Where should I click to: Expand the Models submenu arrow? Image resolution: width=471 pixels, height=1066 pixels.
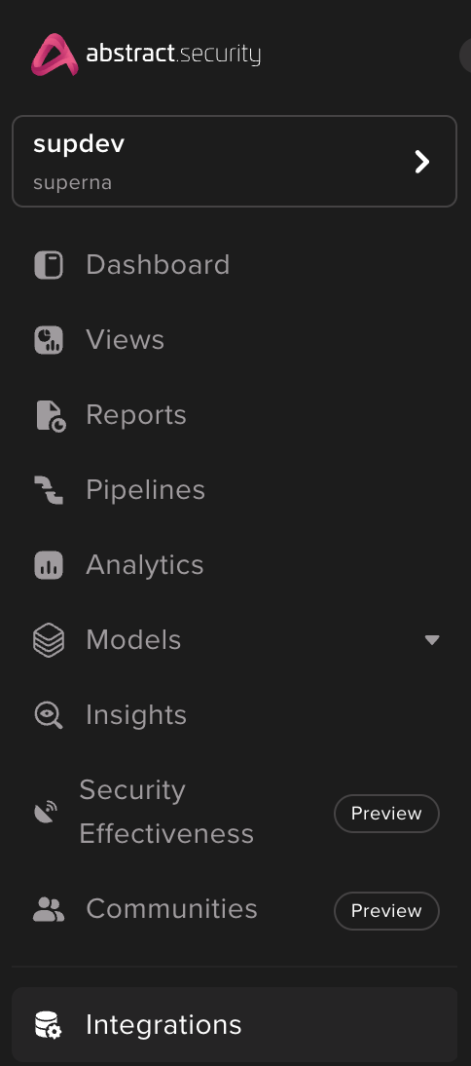tap(432, 640)
